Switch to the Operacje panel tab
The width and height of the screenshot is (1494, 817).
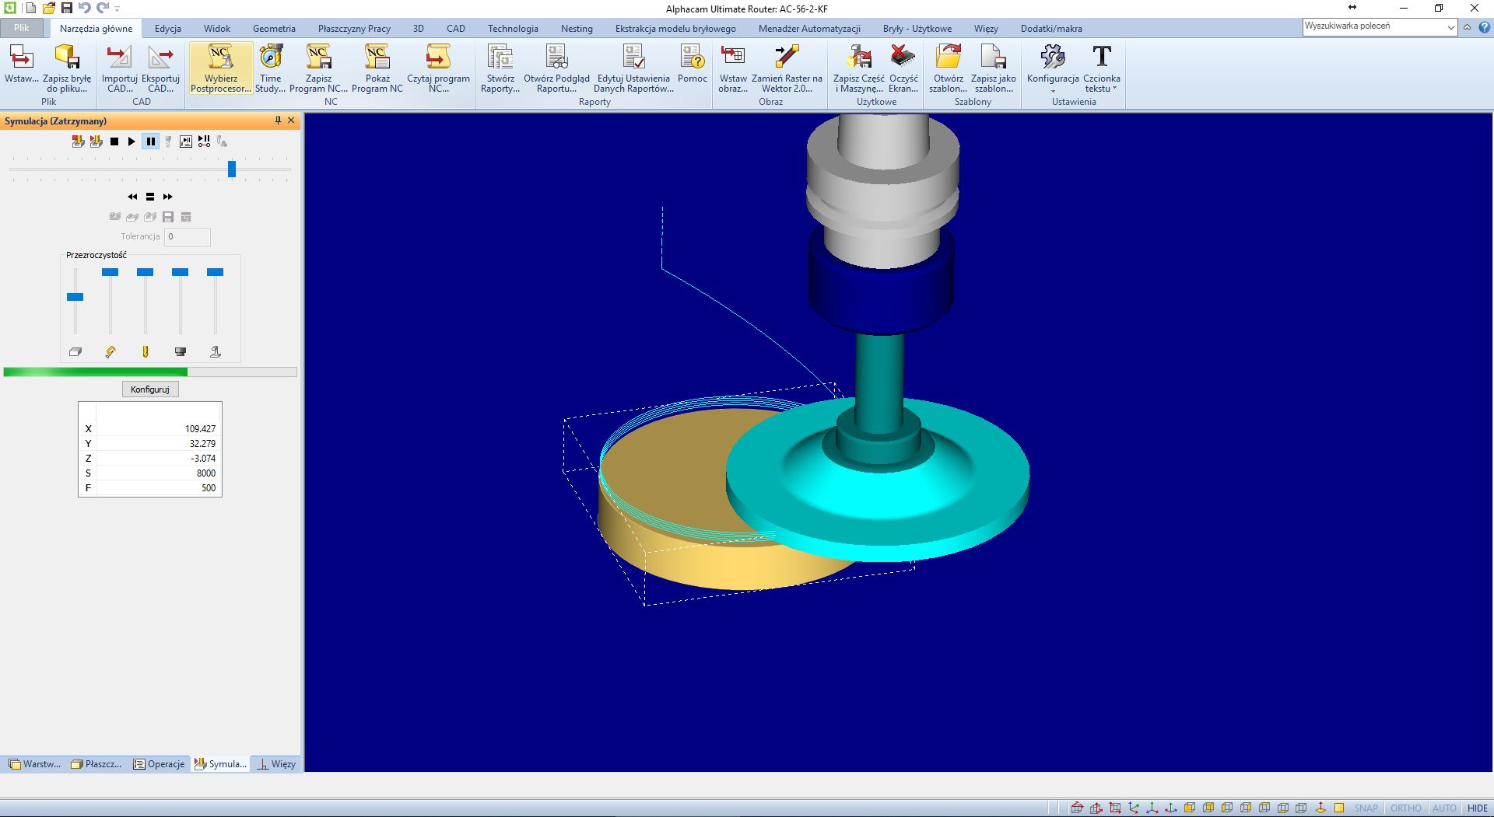pos(159,764)
